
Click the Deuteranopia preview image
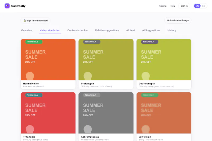(164, 59)
